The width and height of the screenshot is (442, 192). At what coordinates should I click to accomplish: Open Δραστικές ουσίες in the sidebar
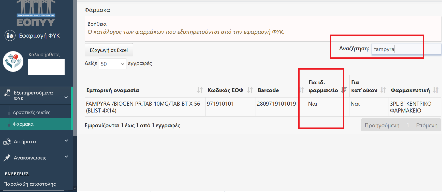32,112
